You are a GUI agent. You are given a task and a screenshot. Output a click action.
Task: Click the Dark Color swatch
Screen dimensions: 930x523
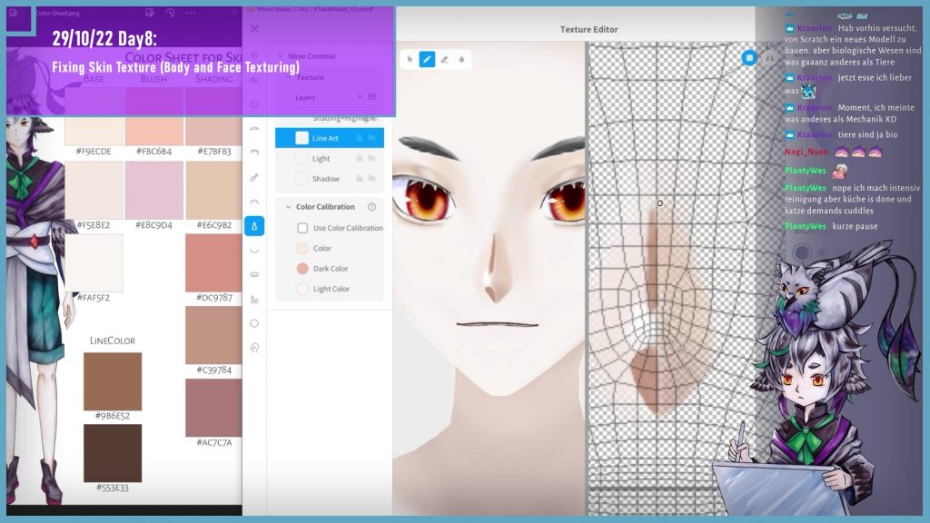click(302, 269)
